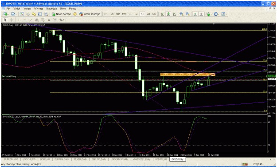Expand the Periodicity dropdown arrow
The image size is (277, 167).
pyautogui.click(x=218, y=14)
